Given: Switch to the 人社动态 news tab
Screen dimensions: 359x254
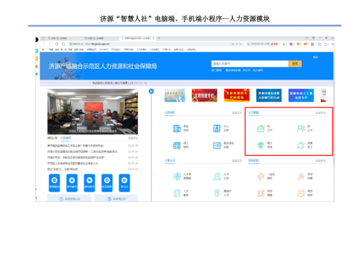Looking at the screenshot, I should (x=65, y=138).
